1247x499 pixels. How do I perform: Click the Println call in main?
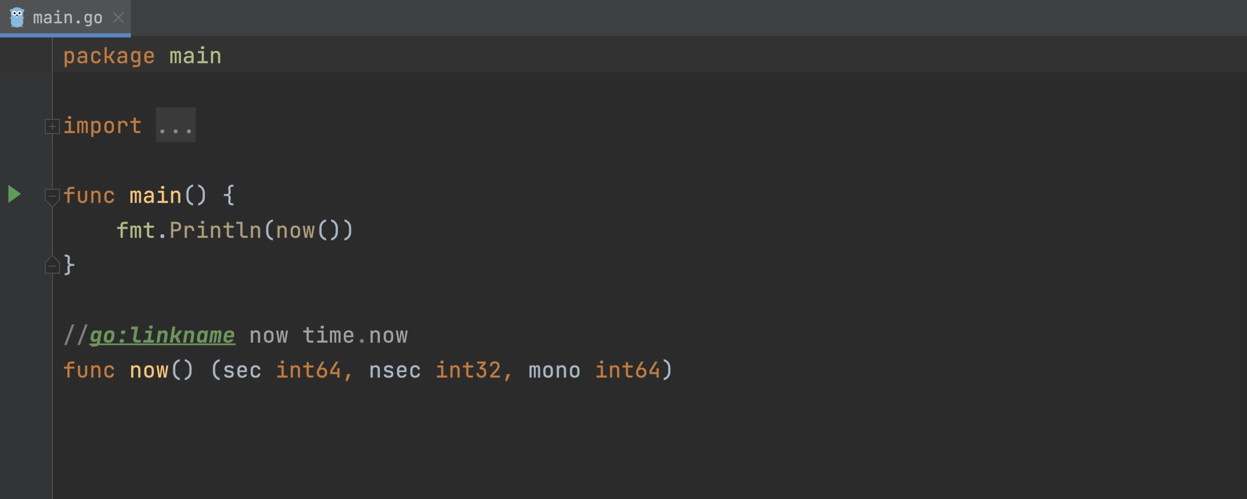pos(216,230)
